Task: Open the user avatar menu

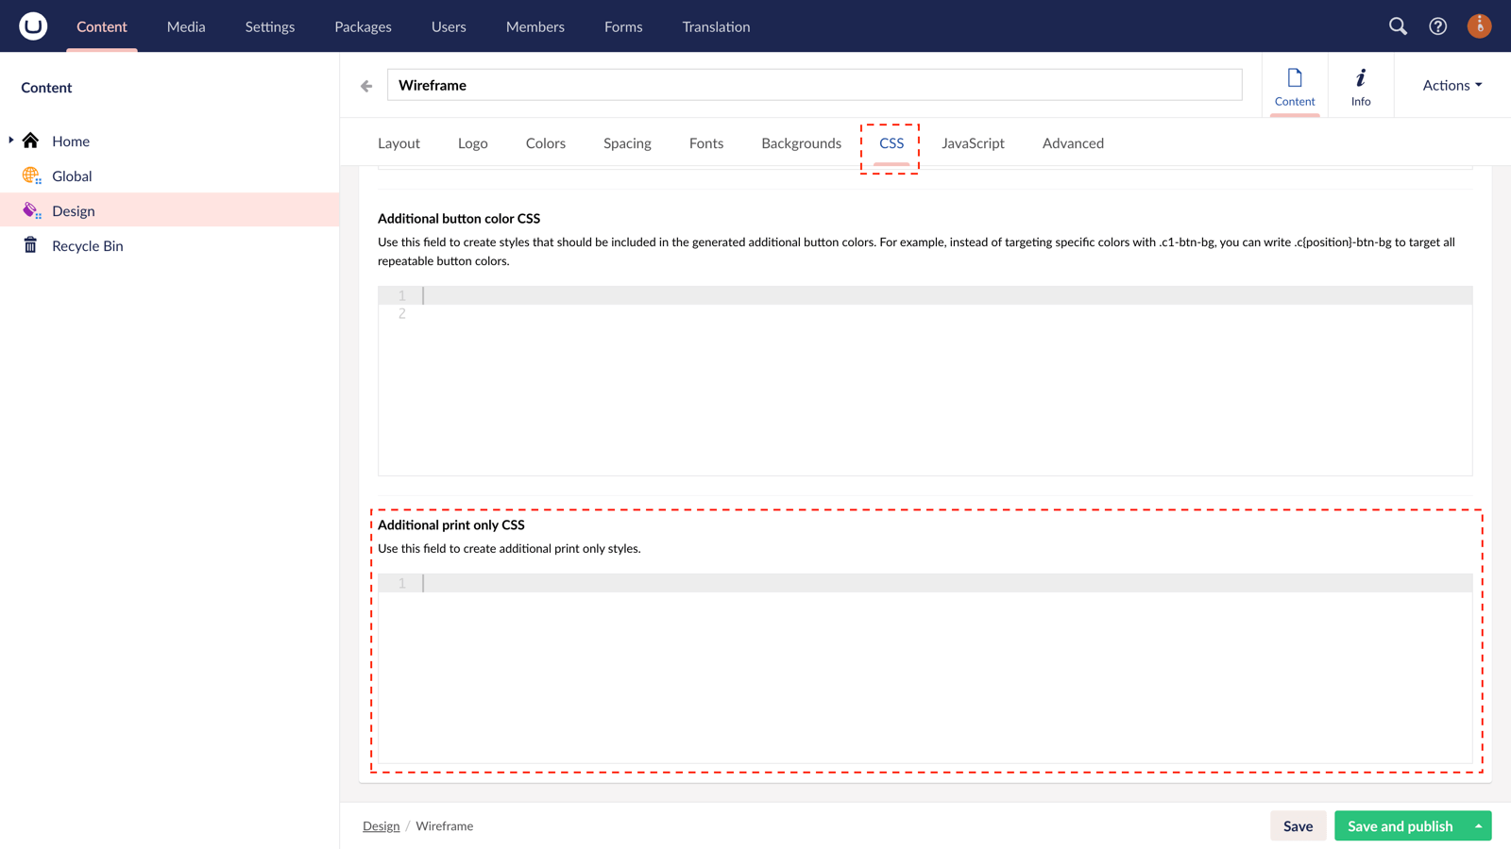Action: click(x=1479, y=26)
